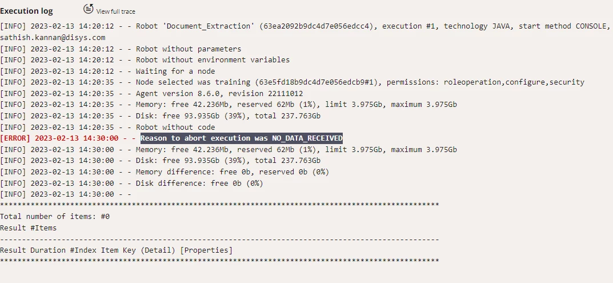Click the 'Node selected was training' line
The height and width of the screenshot is (283, 613).
click(x=292, y=82)
